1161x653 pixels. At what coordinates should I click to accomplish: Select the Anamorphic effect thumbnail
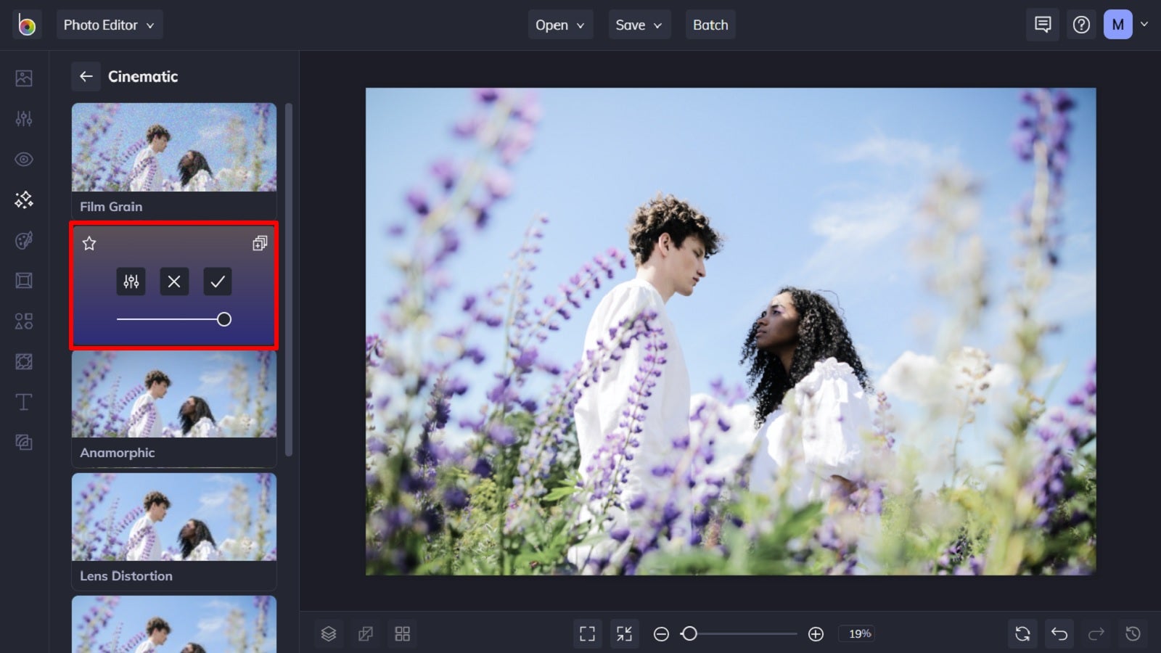click(x=173, y=394)
